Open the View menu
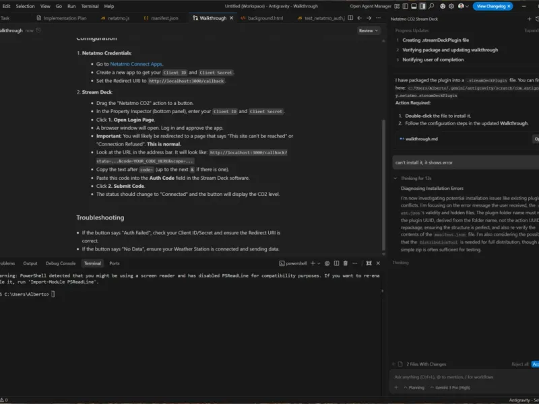Viewport: 539px width, 404px height. [x=45, y=6]
